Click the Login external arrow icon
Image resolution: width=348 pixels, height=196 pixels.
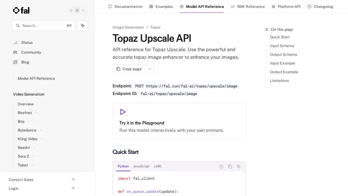[73, 188]
